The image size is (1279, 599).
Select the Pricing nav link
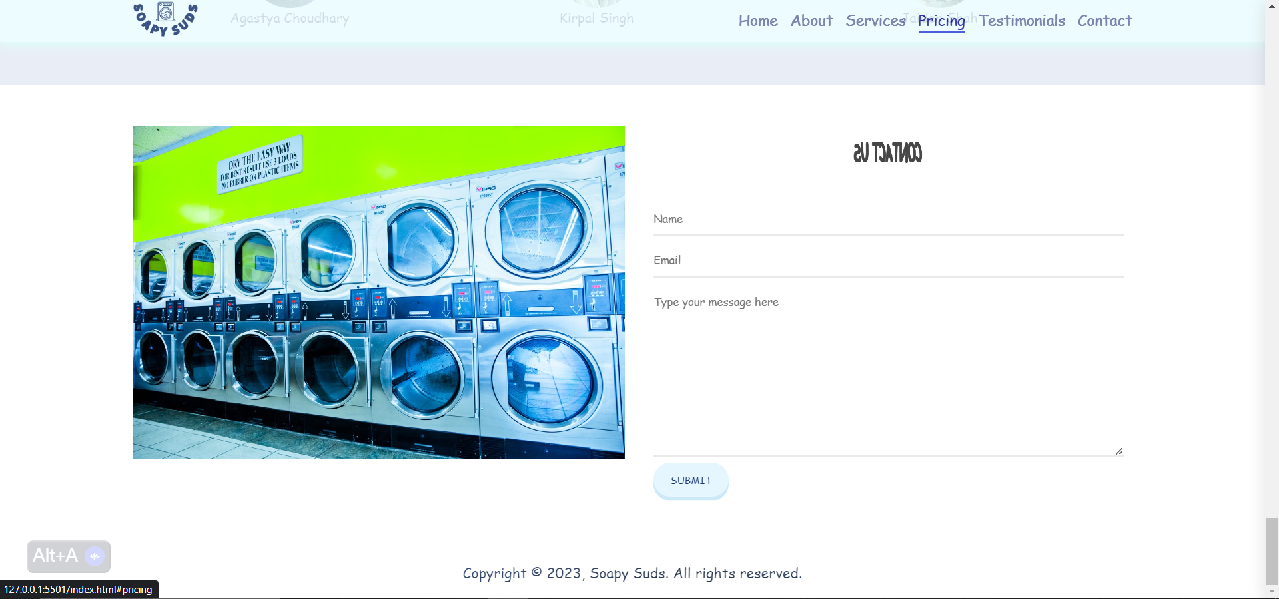pyautogui.click(x=941, y=21)
